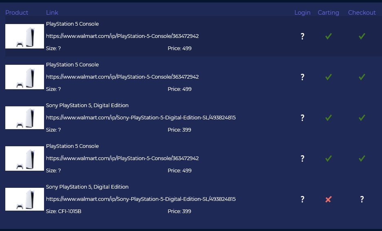This screenshot has height=231, width=382.
Task: Click the login question mark in the first row
Action: click(303, 36)
